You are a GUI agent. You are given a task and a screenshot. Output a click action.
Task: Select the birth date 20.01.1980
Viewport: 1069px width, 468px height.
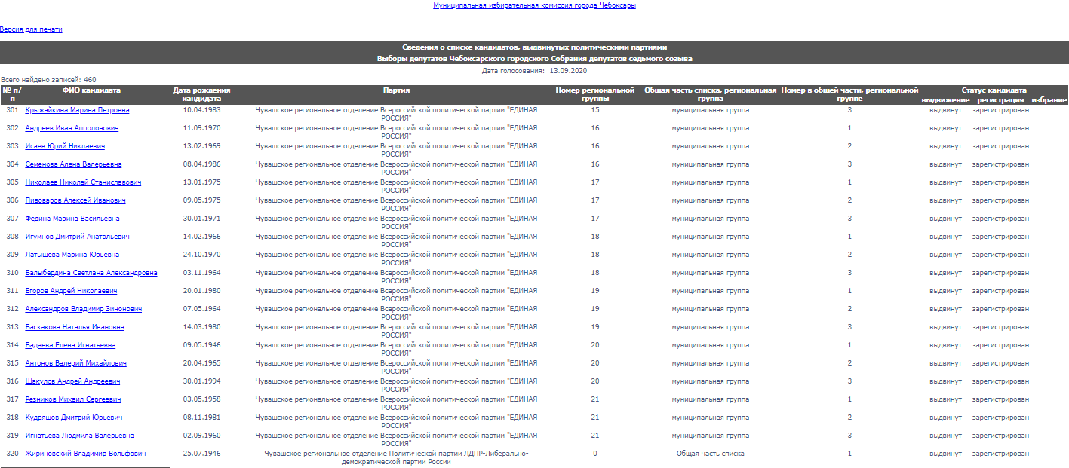(x=201, y=291)
